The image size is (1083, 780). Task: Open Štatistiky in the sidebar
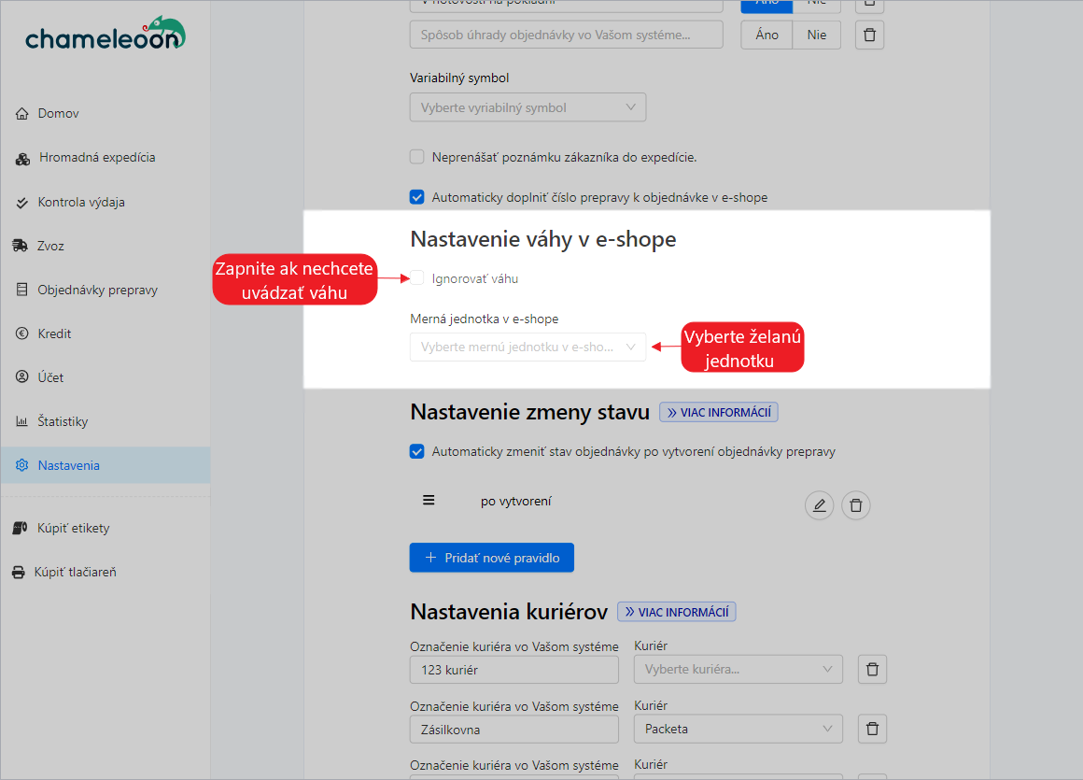63,421
